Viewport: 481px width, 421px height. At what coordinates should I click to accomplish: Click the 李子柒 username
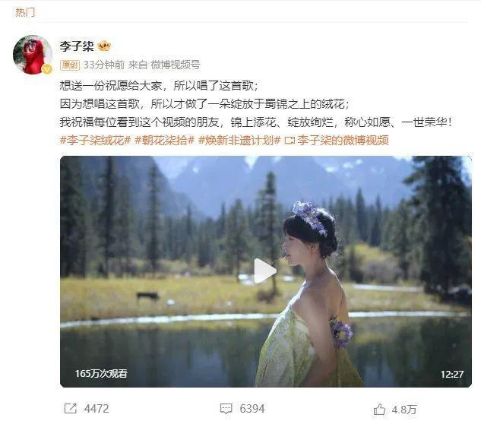77,46
